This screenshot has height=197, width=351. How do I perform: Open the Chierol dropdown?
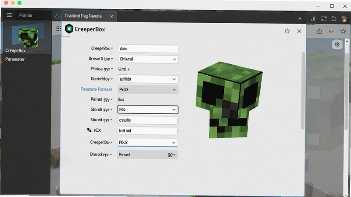tap(148, 59)
